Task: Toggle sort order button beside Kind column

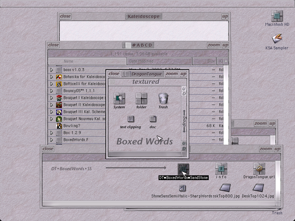Action: point(226,61)
